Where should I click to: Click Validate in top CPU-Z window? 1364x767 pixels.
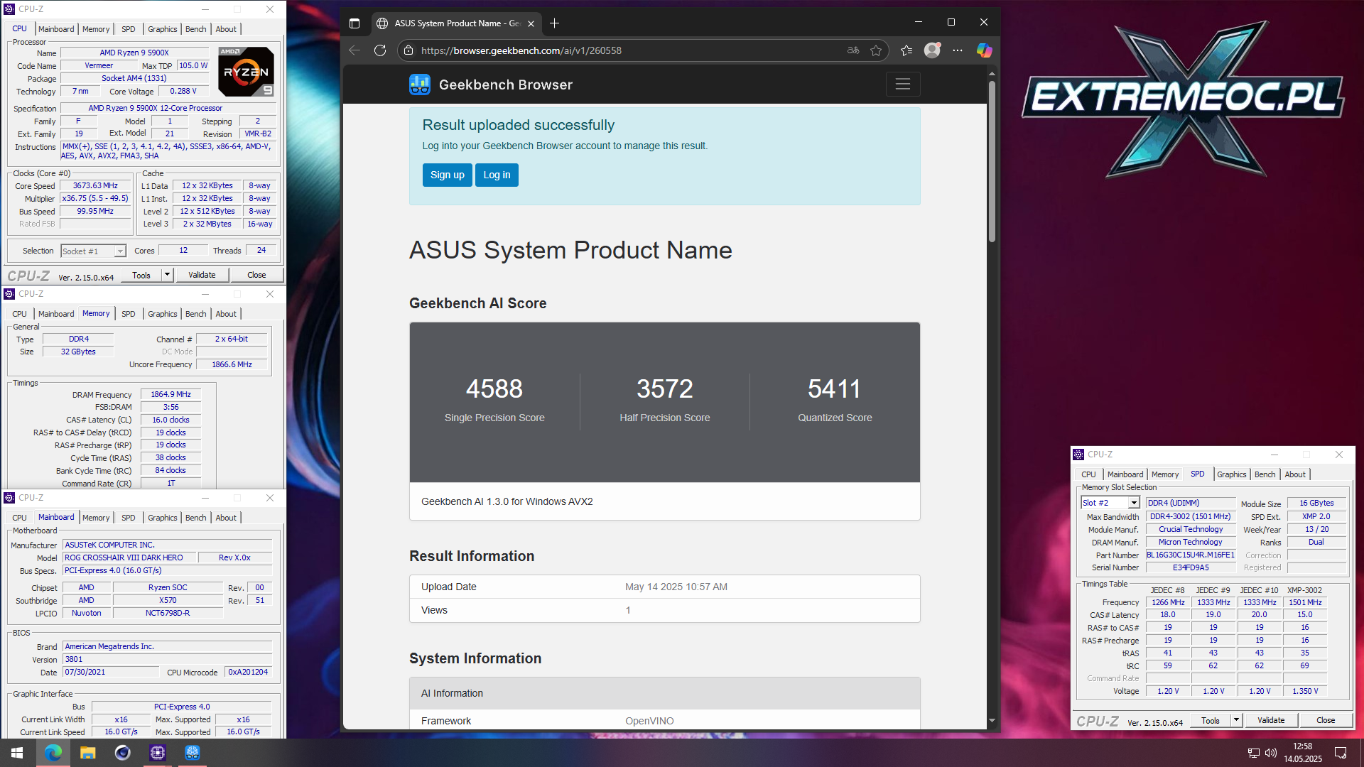coord(202,275)
